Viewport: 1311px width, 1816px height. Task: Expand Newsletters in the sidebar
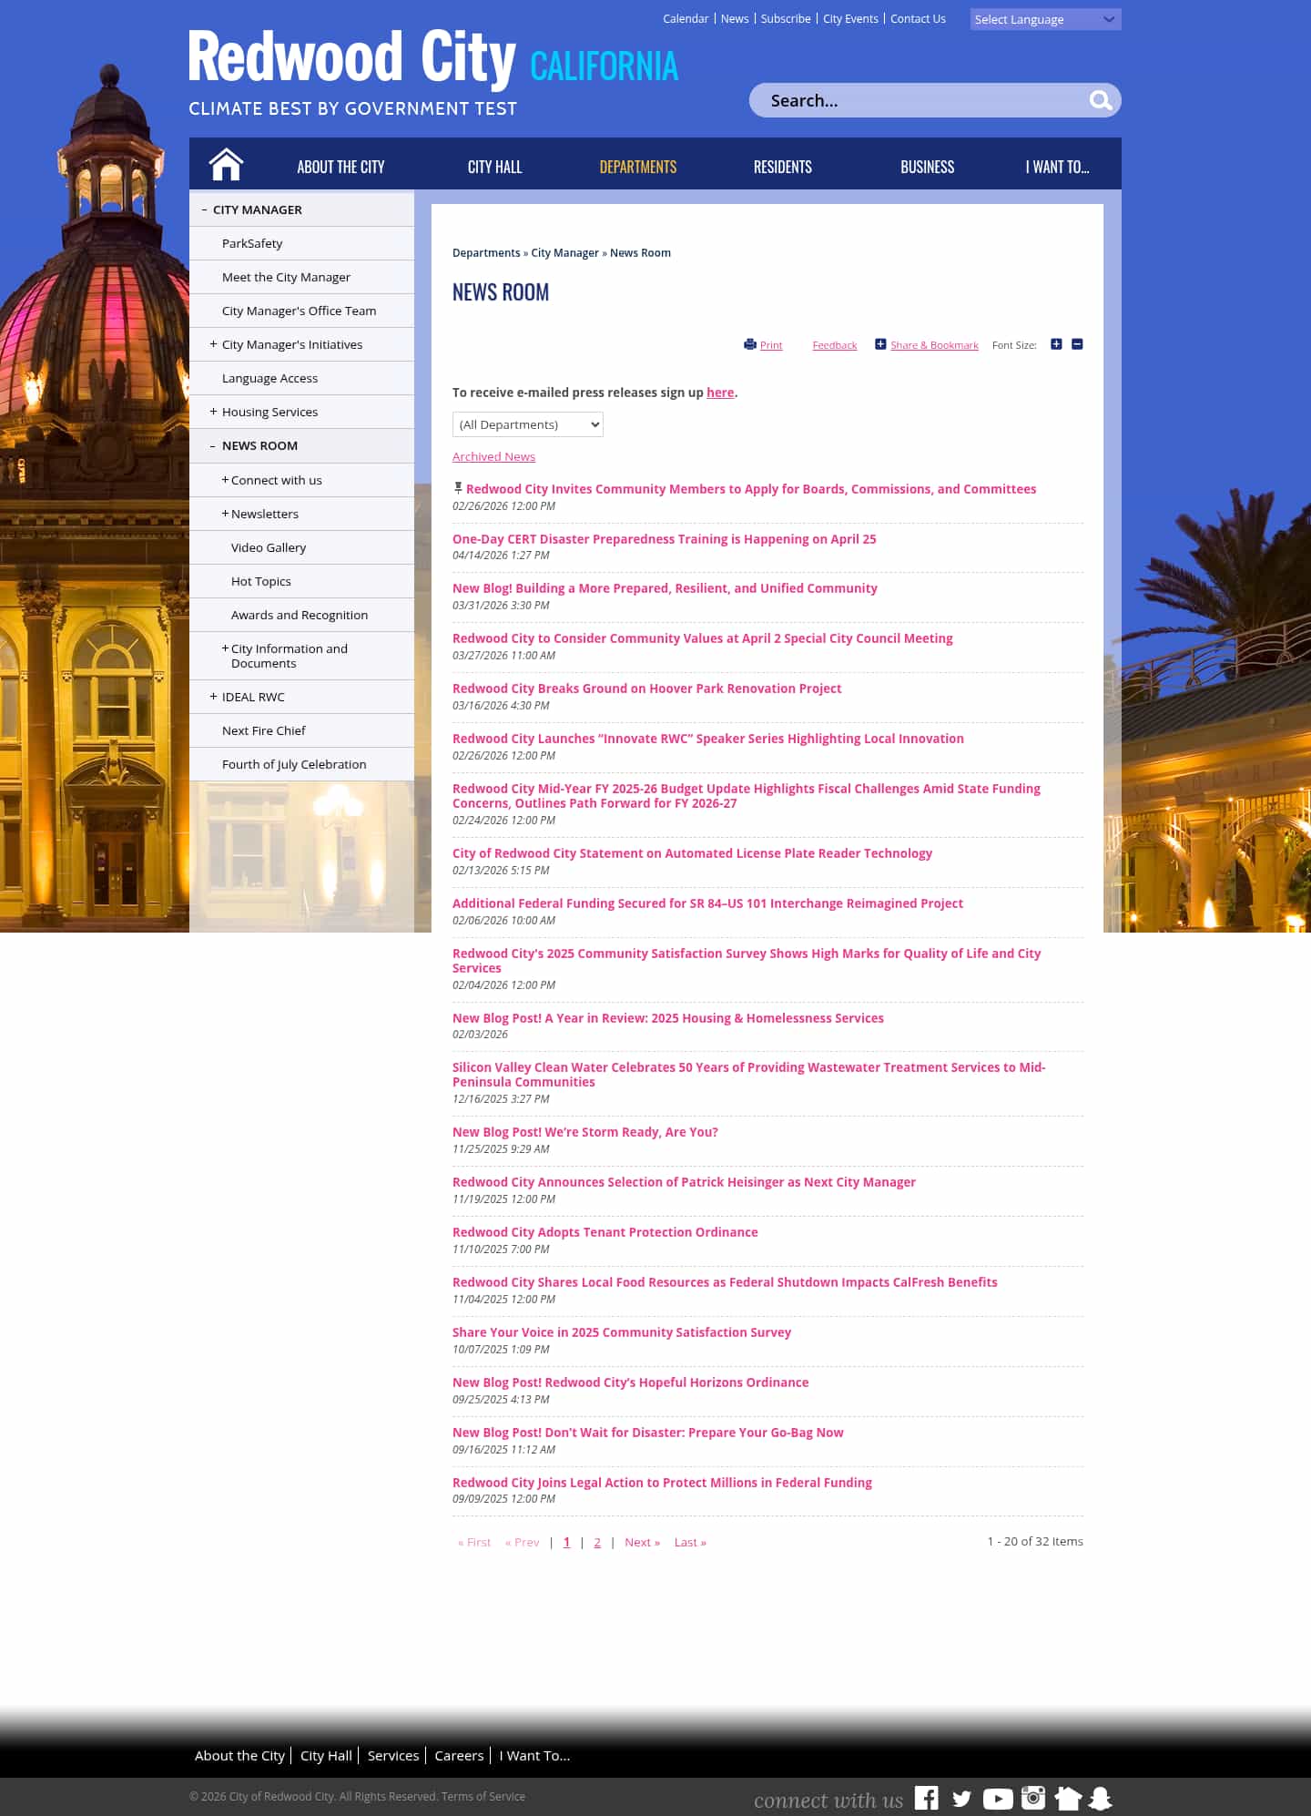[225, 514]
